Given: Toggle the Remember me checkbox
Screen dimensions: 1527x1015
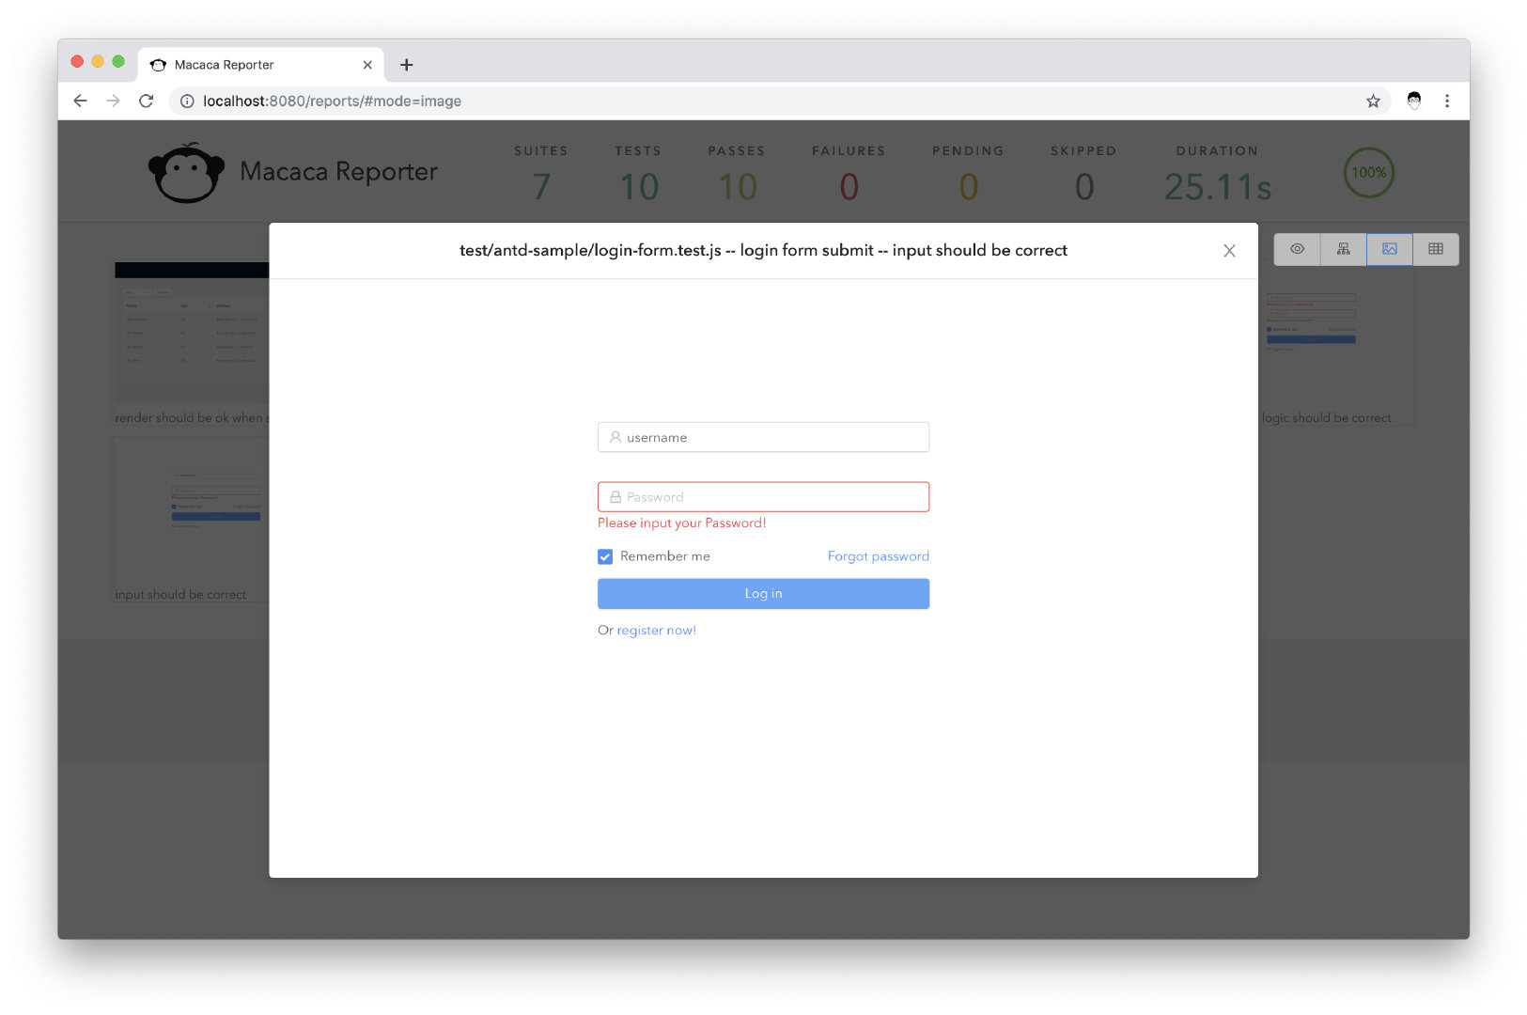Looking at the screenshot, I should [x=605, y=557].
